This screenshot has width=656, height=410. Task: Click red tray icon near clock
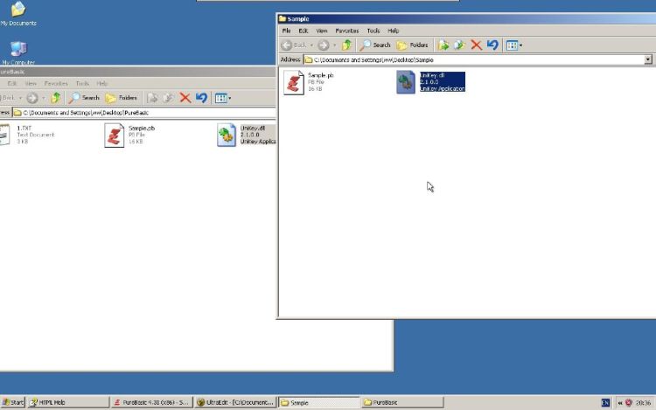[628, 403]
